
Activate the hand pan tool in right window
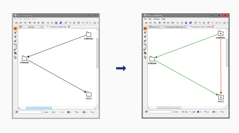pyautogui.click(x=145, y=57)
